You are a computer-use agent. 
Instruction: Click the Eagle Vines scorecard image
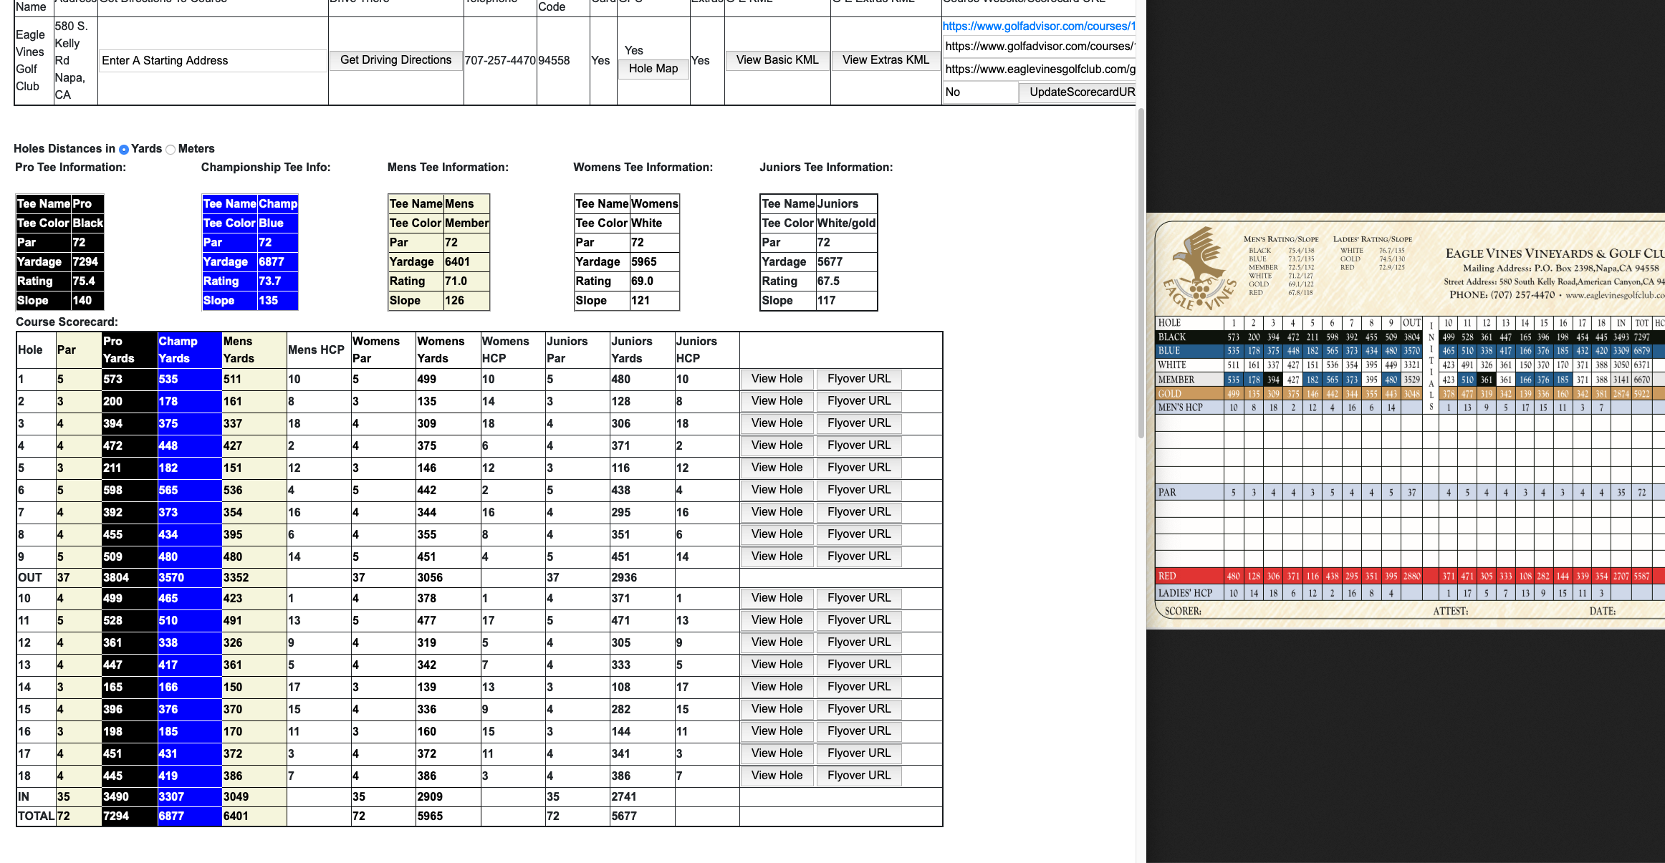pos(1406,421)
